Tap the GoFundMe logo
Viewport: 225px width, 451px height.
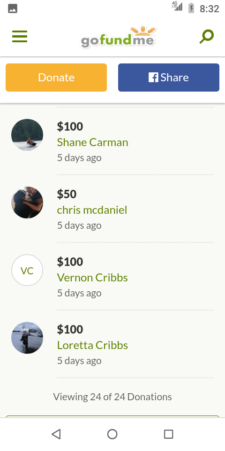(x=118, y=37)
